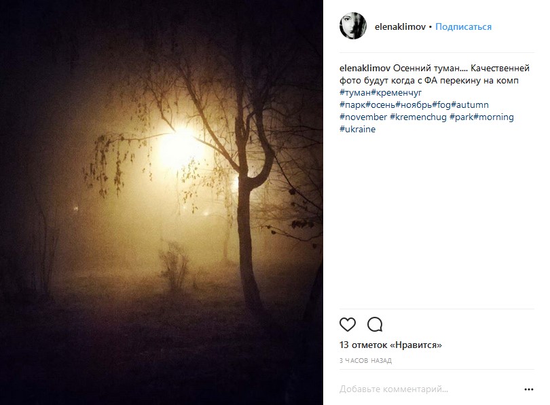Open the three-dots more options menu
The height and width of the screenshot is (405, 550).
pyautogui.click(x=528, y=389)
